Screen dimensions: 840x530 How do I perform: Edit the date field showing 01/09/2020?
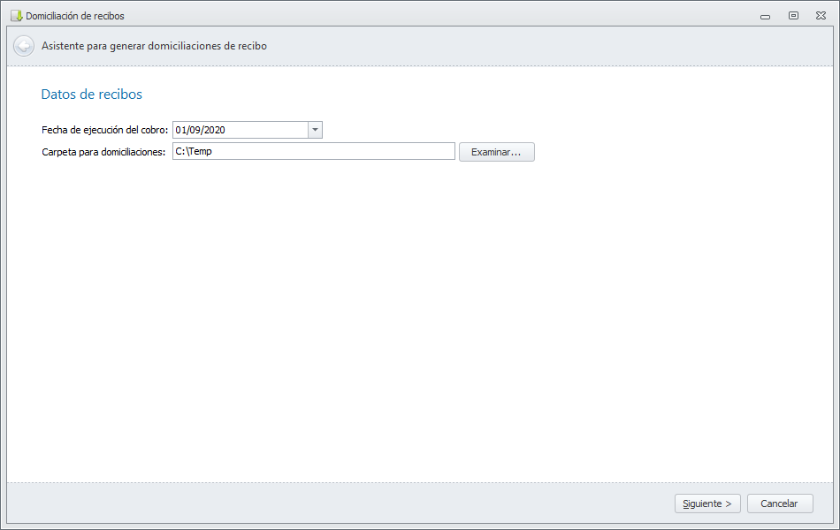pyautogui.click(x=241, y=130)
